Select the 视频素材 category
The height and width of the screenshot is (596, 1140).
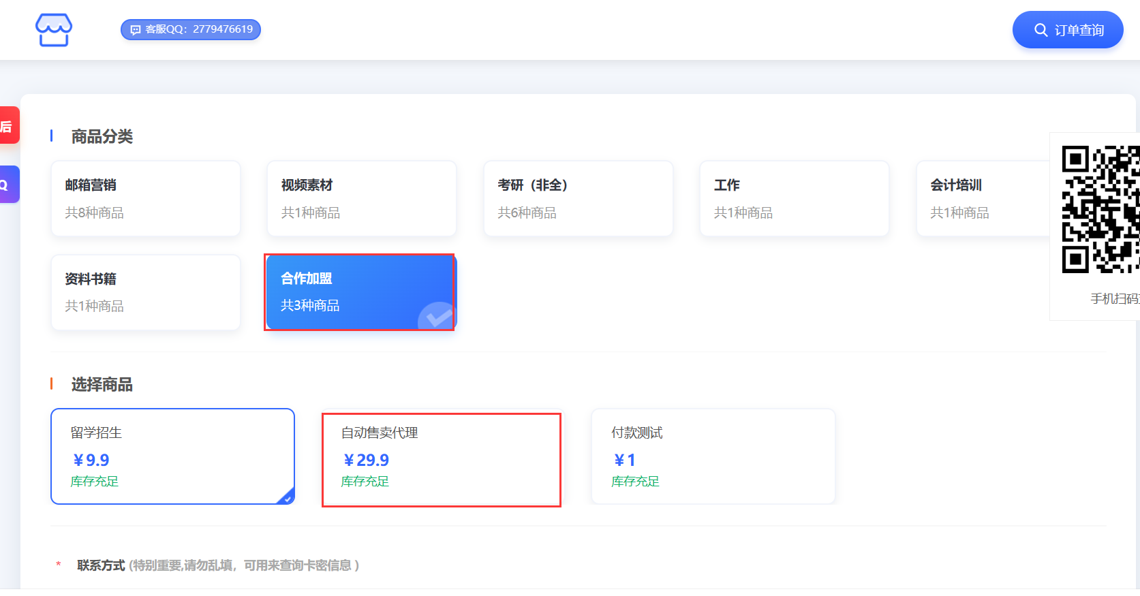[x=361, y=198]
